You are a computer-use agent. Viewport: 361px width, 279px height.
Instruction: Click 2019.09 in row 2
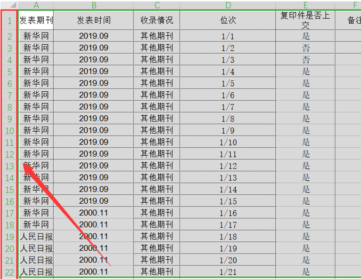tap(94, 36)
